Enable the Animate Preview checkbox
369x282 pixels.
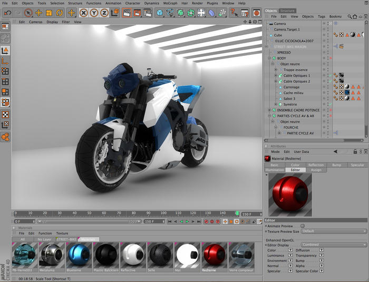pos(302,226)
